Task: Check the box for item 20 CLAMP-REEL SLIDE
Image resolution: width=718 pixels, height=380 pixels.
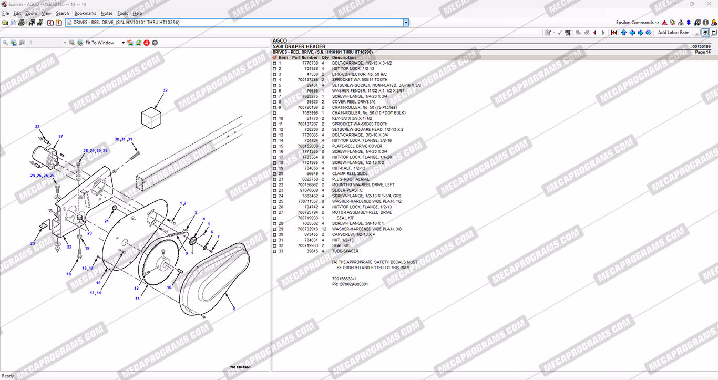Action: (274, 174)
